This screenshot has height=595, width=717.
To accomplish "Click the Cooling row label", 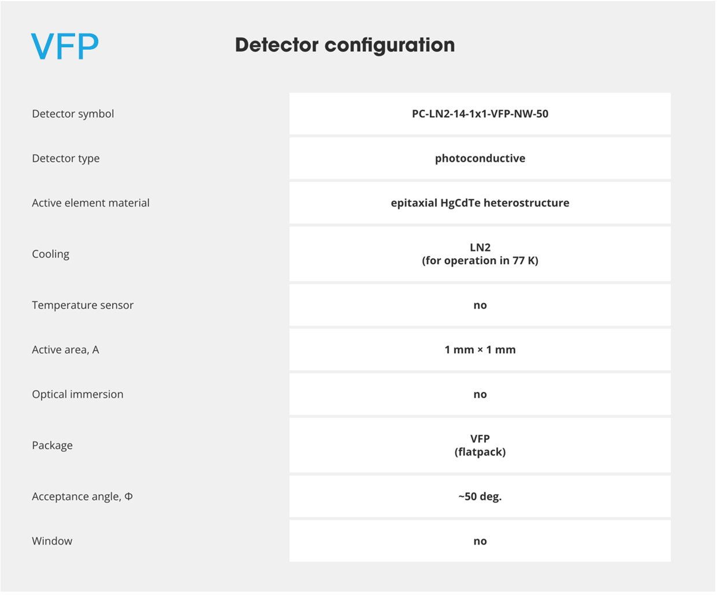I will 51,254.
